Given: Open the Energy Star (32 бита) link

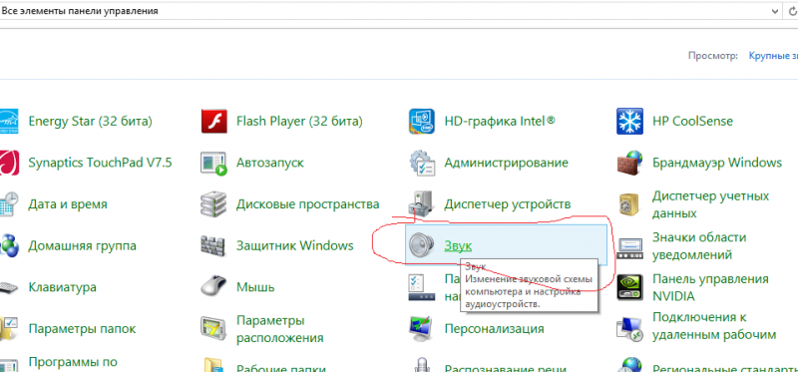Looking at the screenshot, I should coord(90,121).
